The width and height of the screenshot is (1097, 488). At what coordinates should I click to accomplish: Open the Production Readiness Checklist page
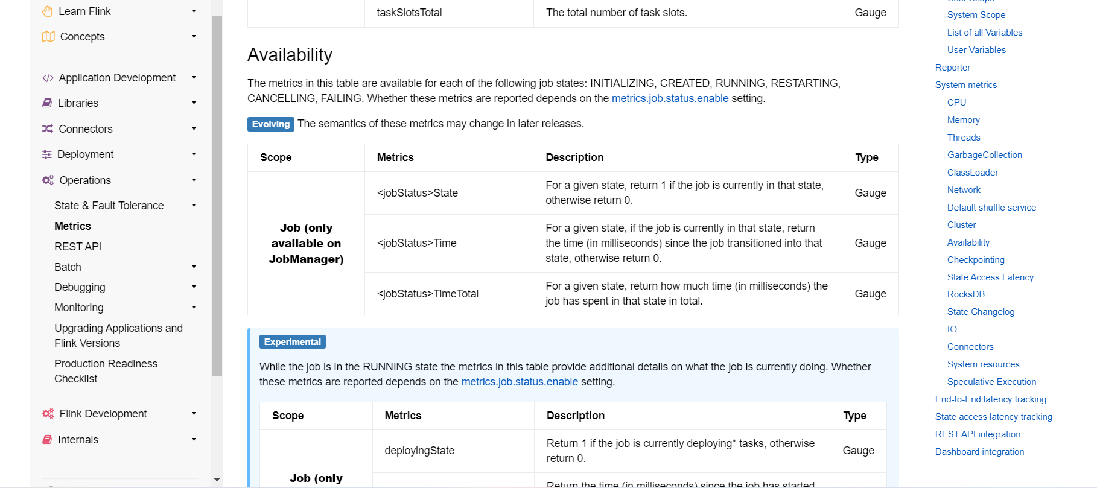(x=106, y=371)
